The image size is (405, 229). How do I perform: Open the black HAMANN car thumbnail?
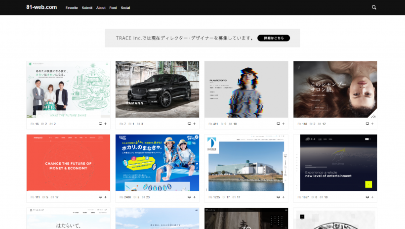tap(157, 89)
